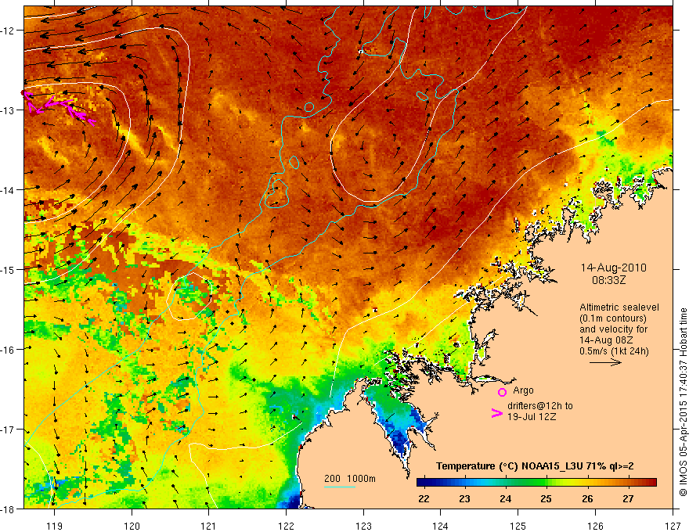Image resolution: width=689 pixels, height=532 pixels.
Task: Click latitude axis label -12
Action: pos(8,31)
